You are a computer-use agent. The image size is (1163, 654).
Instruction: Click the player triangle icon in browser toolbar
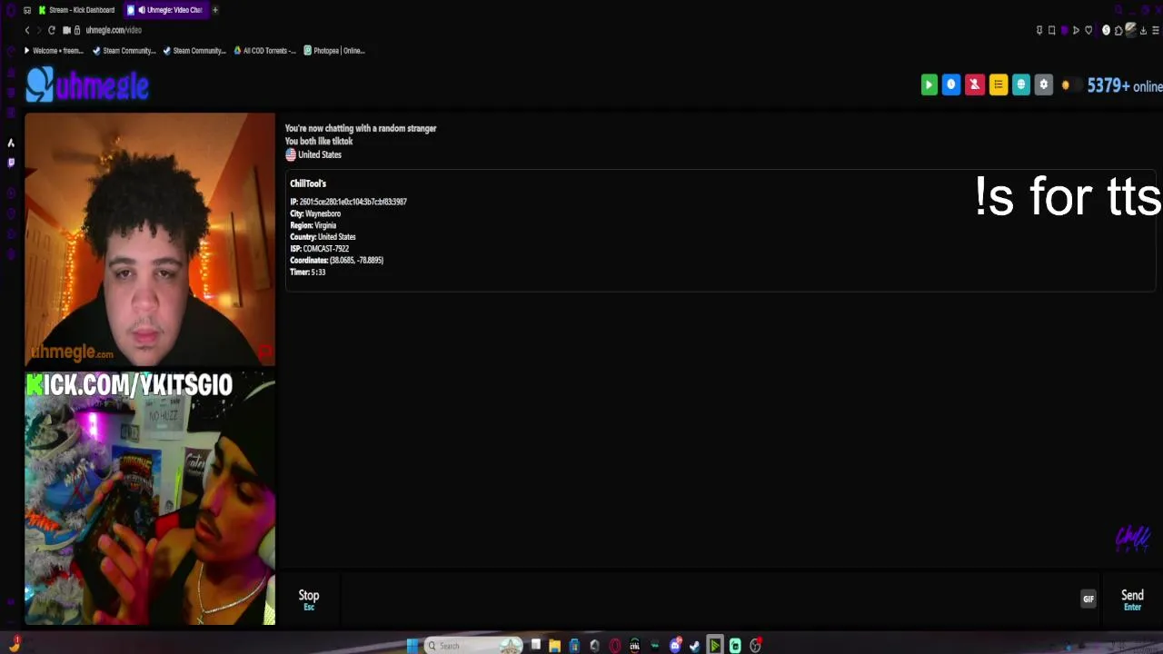click(1077, 30)
